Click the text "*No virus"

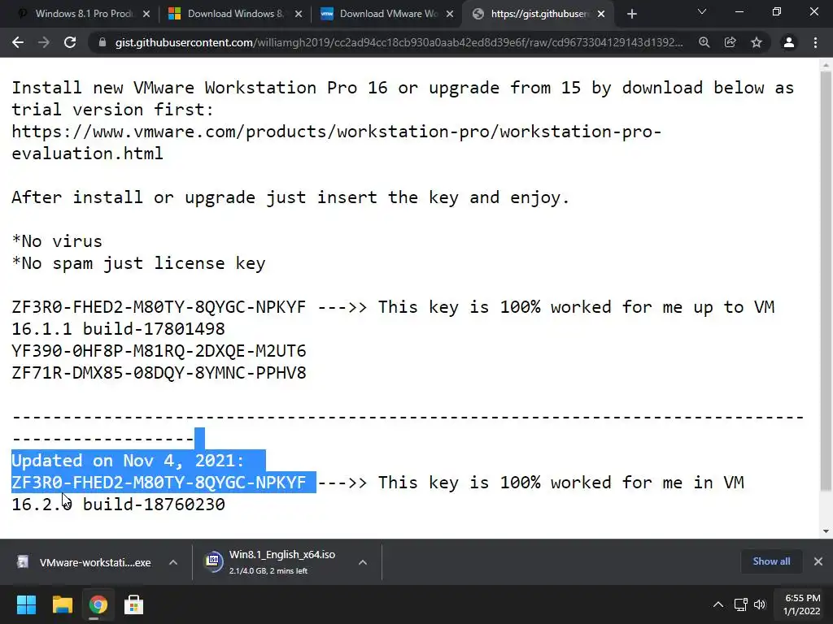click(x=57, y=241)
